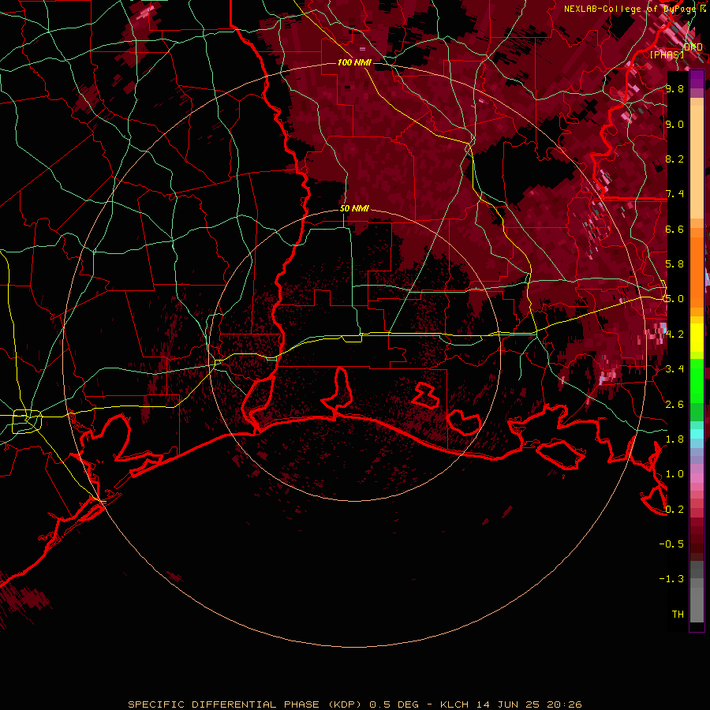
Task: Click the 0.2 value on the color scale
Action: [x=674, y=510]
